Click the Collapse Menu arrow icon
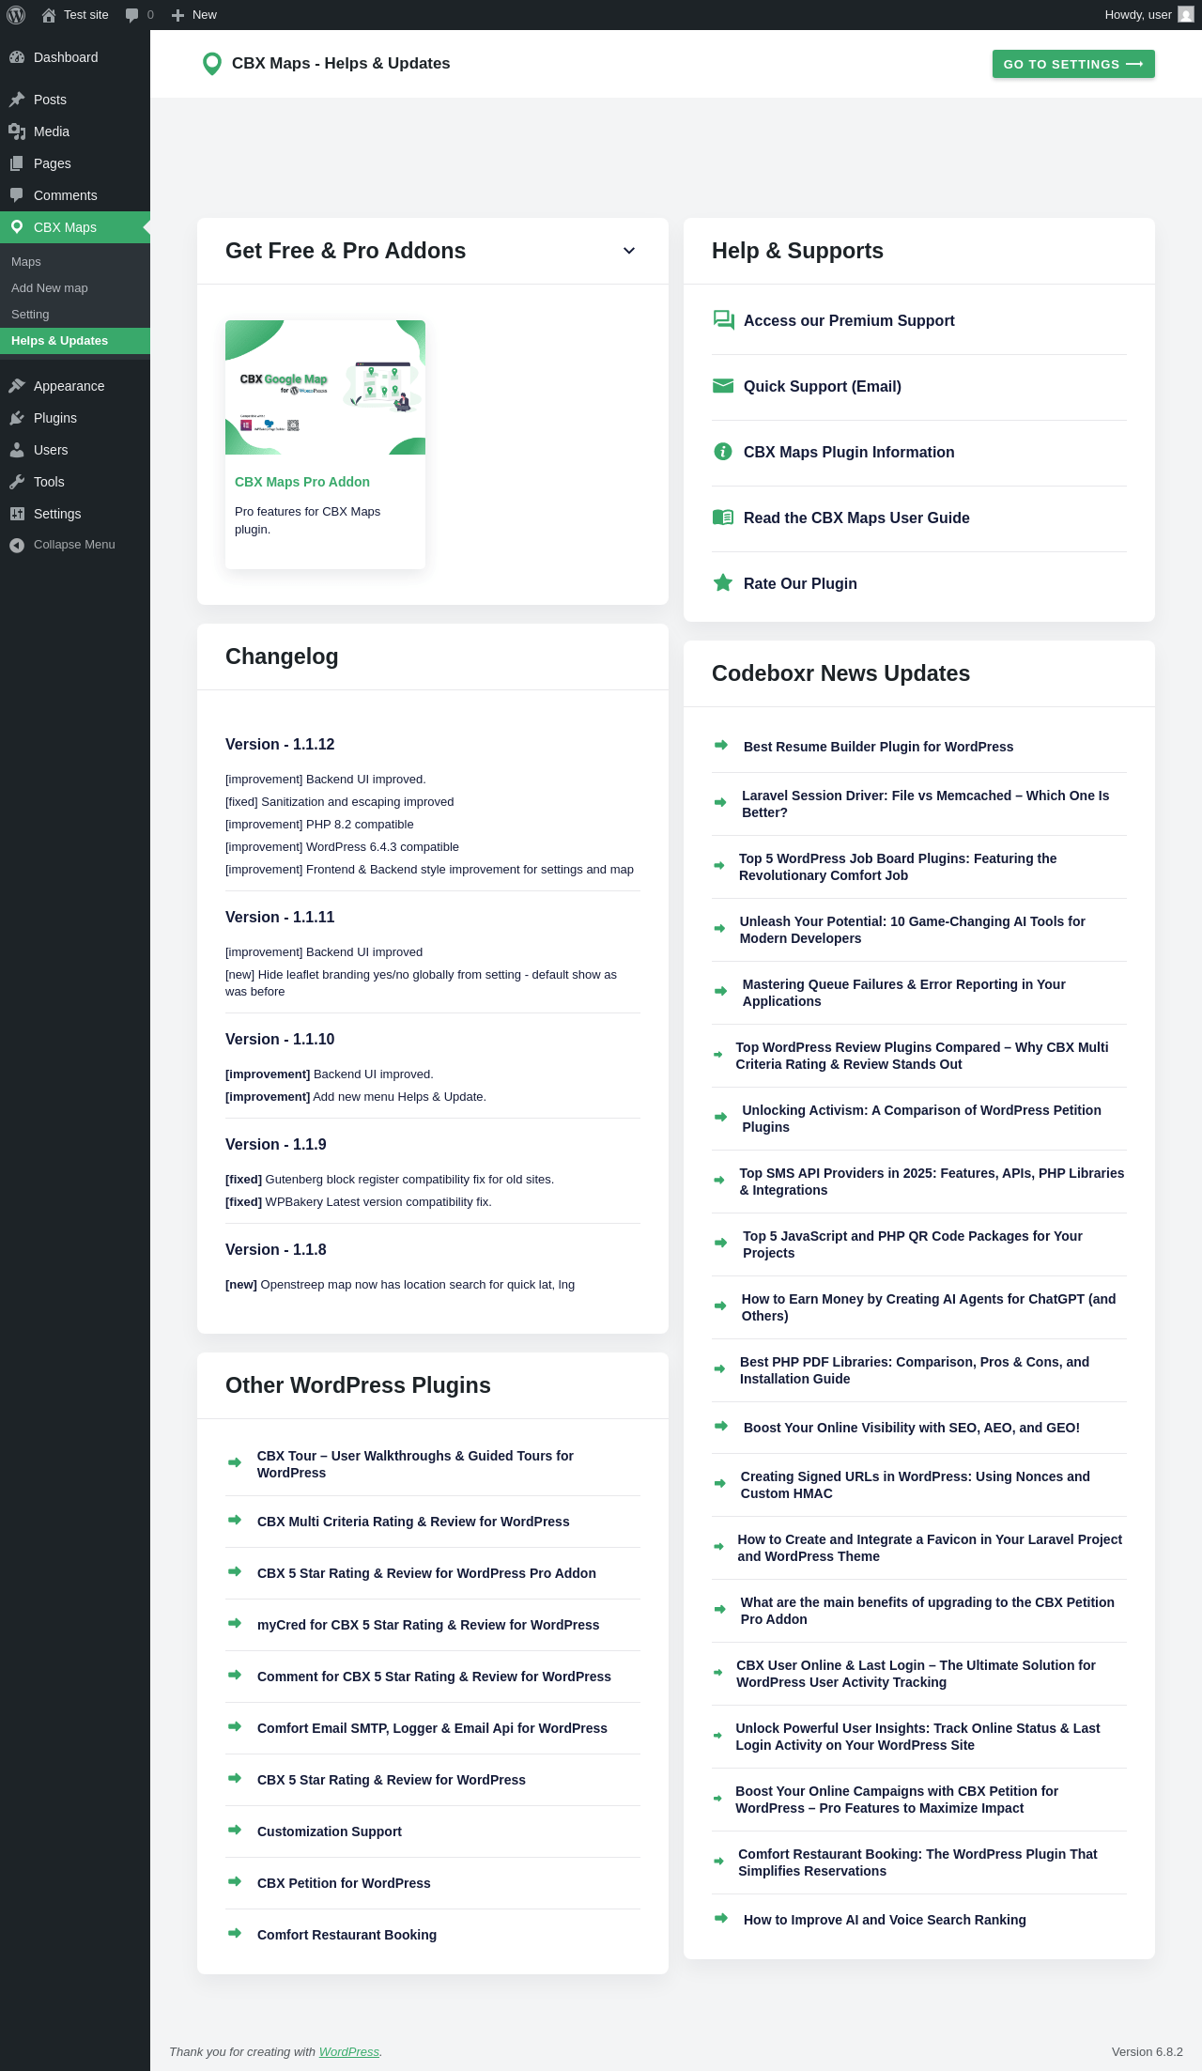The width and height of the screenshot is (1202, 2071). coord(17,545)
